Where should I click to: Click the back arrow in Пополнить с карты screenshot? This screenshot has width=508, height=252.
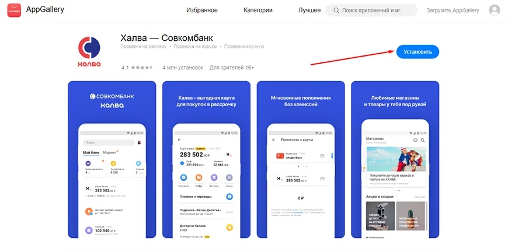[273, 140]
